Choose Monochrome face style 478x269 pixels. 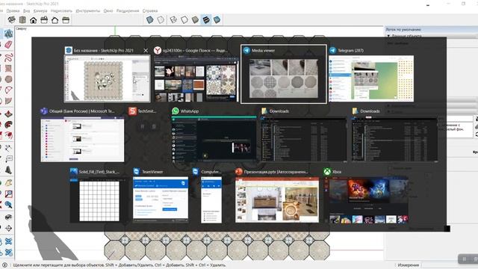[217, 20]
